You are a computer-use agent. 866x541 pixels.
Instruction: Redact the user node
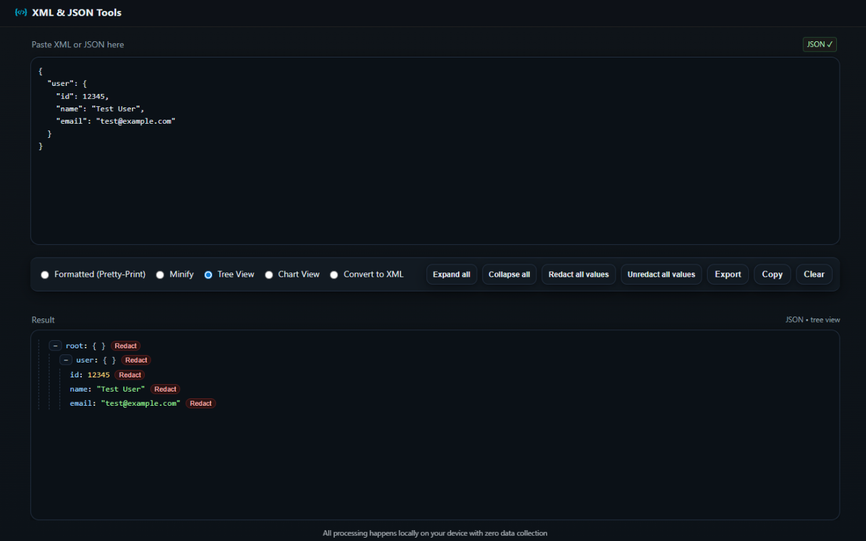click(136, 360)
